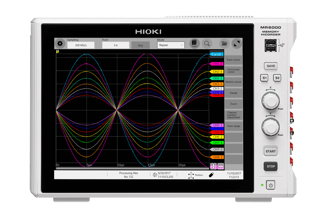Select the CH7-1 channel marker
The height and width of the screenshot is (218, 326).
[217, 143]
